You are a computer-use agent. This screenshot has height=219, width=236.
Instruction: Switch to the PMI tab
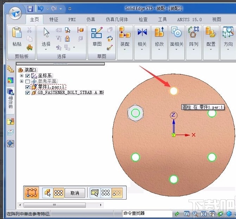[72, 20]
